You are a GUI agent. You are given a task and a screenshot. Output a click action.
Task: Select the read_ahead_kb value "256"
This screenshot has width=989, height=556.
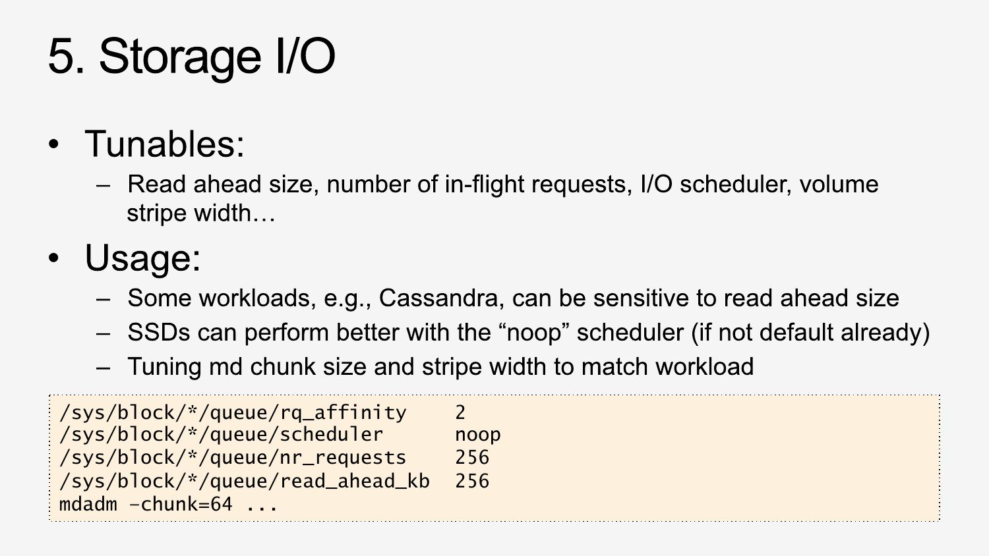[472, 481]
